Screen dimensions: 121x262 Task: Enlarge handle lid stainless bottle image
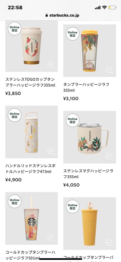(x=51, y=152)
